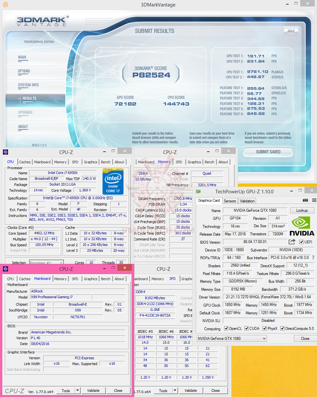
Task: Click the Core Speed value 4402.12 MHz
Action: point(45,233)
